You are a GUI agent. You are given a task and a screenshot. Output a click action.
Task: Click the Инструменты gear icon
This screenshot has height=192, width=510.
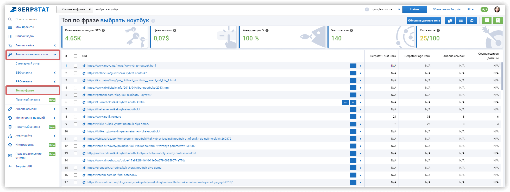pos(10,145)
